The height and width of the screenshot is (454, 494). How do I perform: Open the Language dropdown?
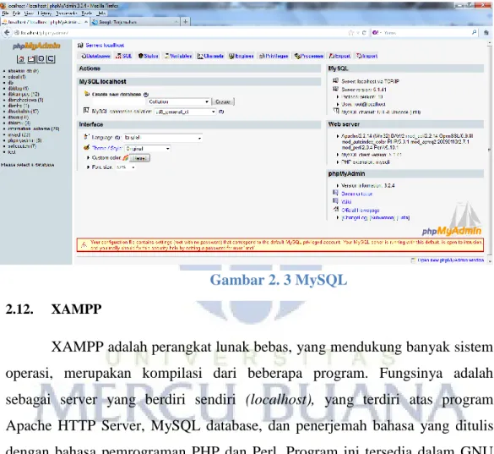click(163, 138)
